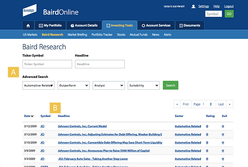Go to Last page
This screenshot has width=248, height=167.
pos(221,104)
